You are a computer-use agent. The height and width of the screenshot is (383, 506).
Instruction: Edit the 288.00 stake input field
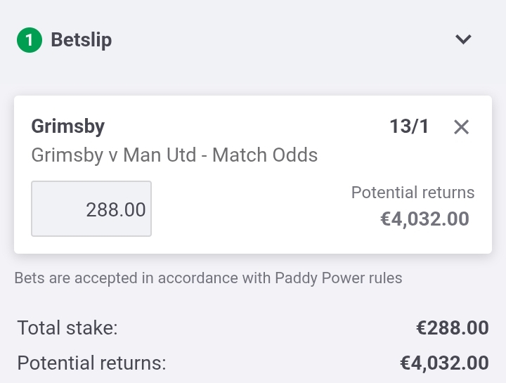pyautogui.click(x=91, y=209)
